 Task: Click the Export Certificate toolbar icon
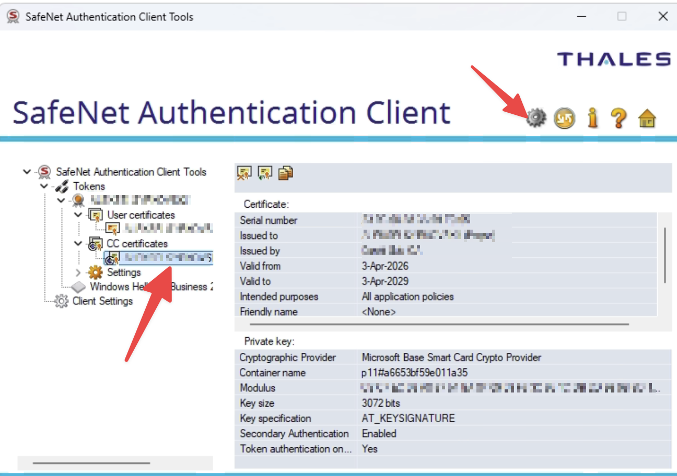[x=265, y=173]
